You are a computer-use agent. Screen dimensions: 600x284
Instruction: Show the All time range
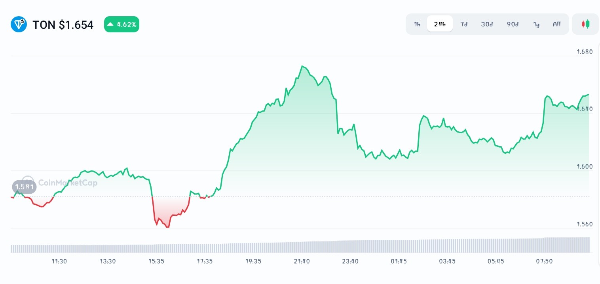click(x=556, y=24)
